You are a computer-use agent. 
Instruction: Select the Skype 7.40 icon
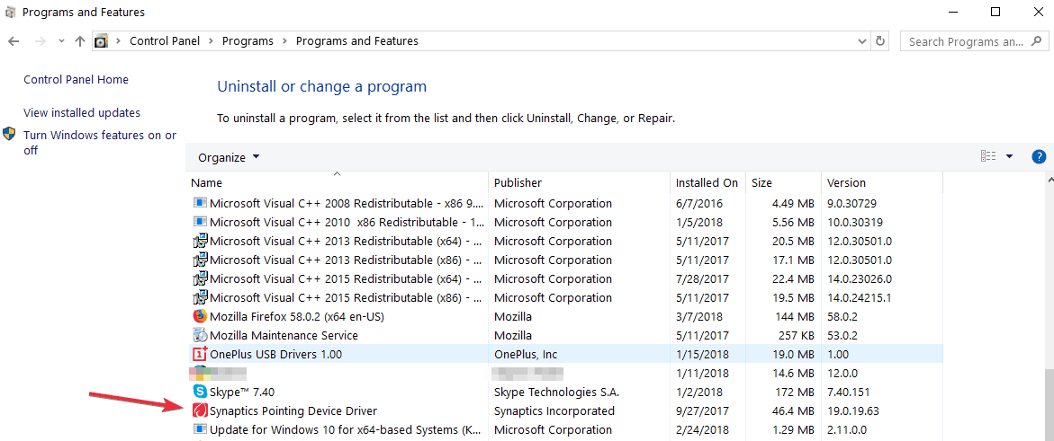coord(200,392)
